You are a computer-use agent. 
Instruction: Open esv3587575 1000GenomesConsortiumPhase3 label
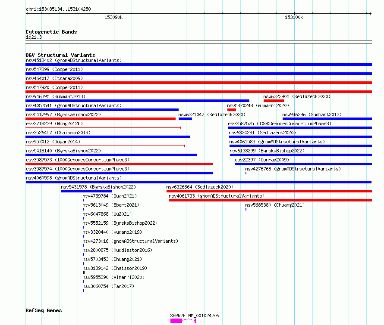click(280, 124)
